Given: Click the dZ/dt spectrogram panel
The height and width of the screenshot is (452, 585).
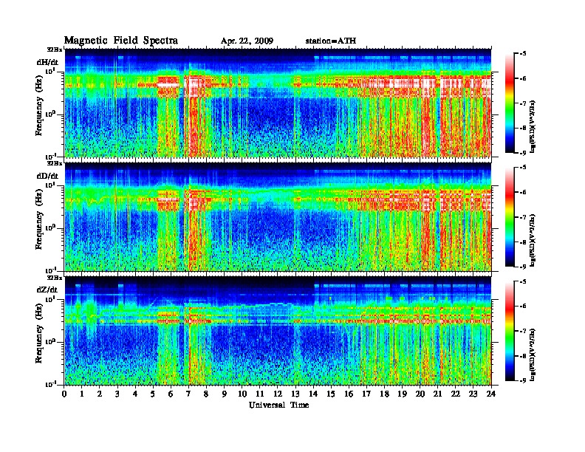Looking at the screenshot, I should tap(278, 331).
